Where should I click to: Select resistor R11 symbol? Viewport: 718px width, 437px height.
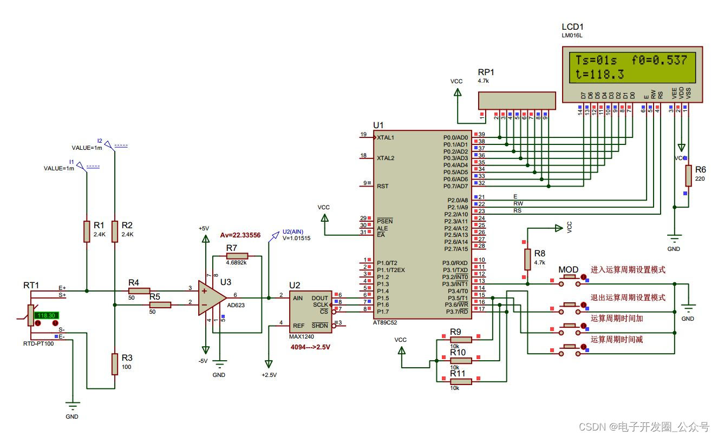coord(461,381)
